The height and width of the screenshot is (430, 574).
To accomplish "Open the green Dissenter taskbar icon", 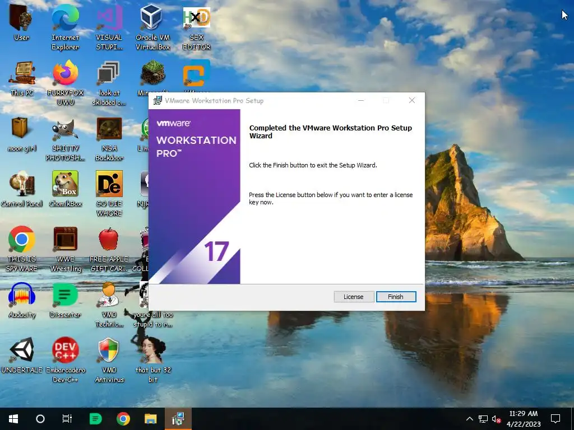I will [x=95, y=419].
